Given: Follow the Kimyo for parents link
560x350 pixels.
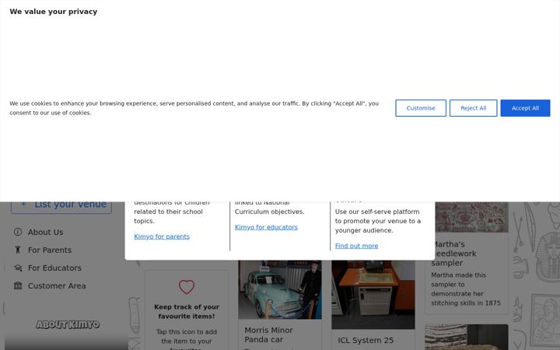Looking at the screenshot, I should click(162, 236).
